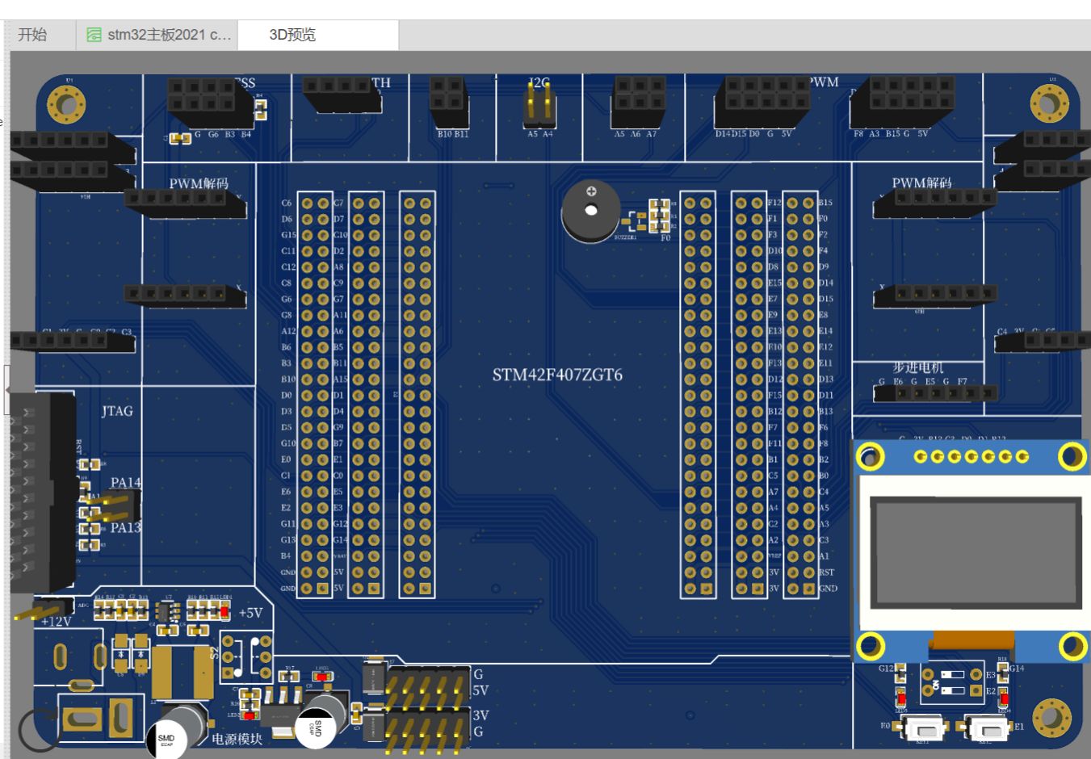Click the RST pin label on the right header
The width and height of the screenshot is (1091, 759).
pyautogui.click(x=827, y=572)
